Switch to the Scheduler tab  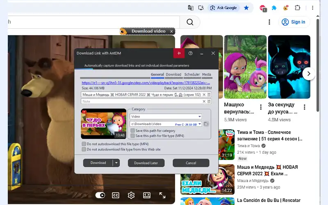[192, 75]
